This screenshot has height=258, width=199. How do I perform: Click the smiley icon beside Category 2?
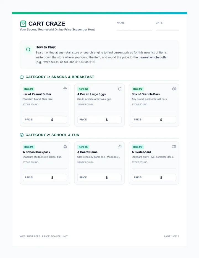click(x=22, y=135)
